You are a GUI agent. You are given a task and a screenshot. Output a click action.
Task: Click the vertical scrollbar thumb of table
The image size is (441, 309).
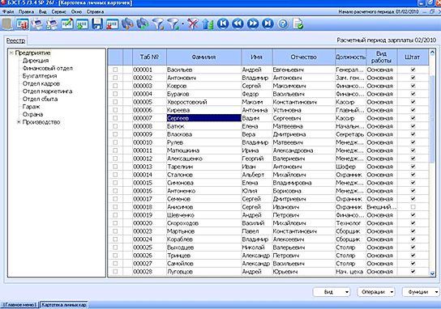click(432, 119)
